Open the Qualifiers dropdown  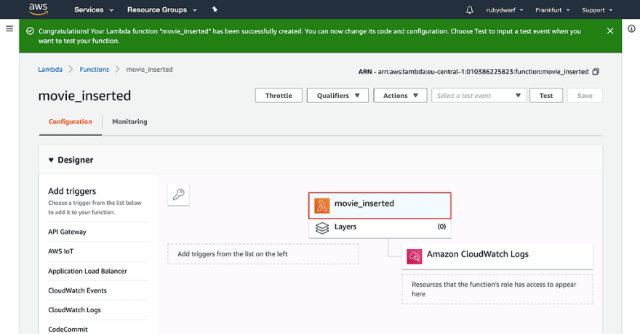tap(337, 95)
